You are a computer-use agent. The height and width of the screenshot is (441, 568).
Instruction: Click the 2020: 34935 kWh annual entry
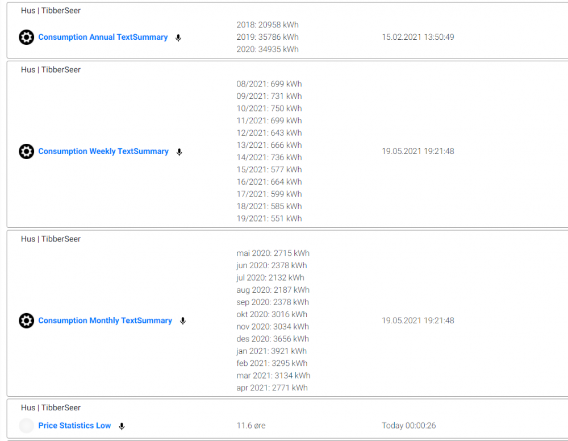(268, 49)
